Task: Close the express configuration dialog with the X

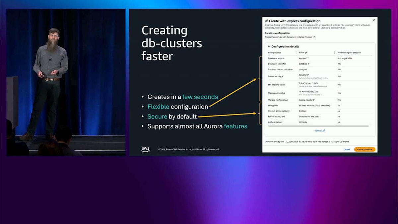Action: pos(374,20)
